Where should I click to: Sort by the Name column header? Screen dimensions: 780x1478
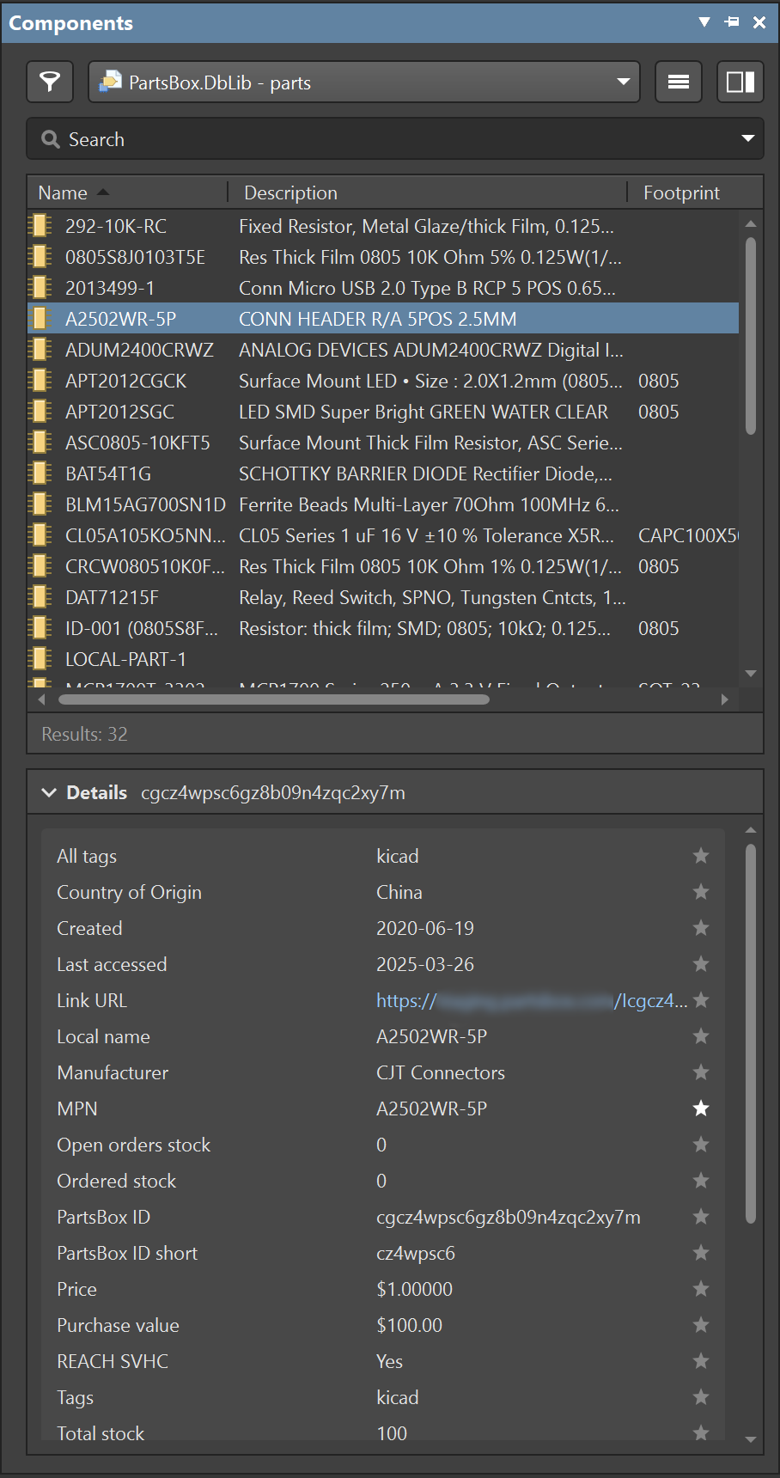pos(64,192)
